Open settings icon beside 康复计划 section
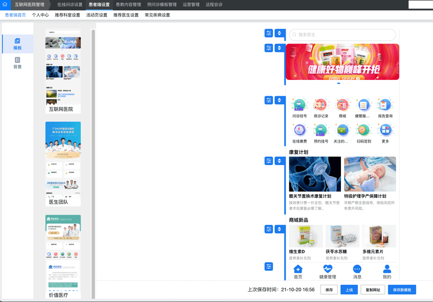 [269, 161]
